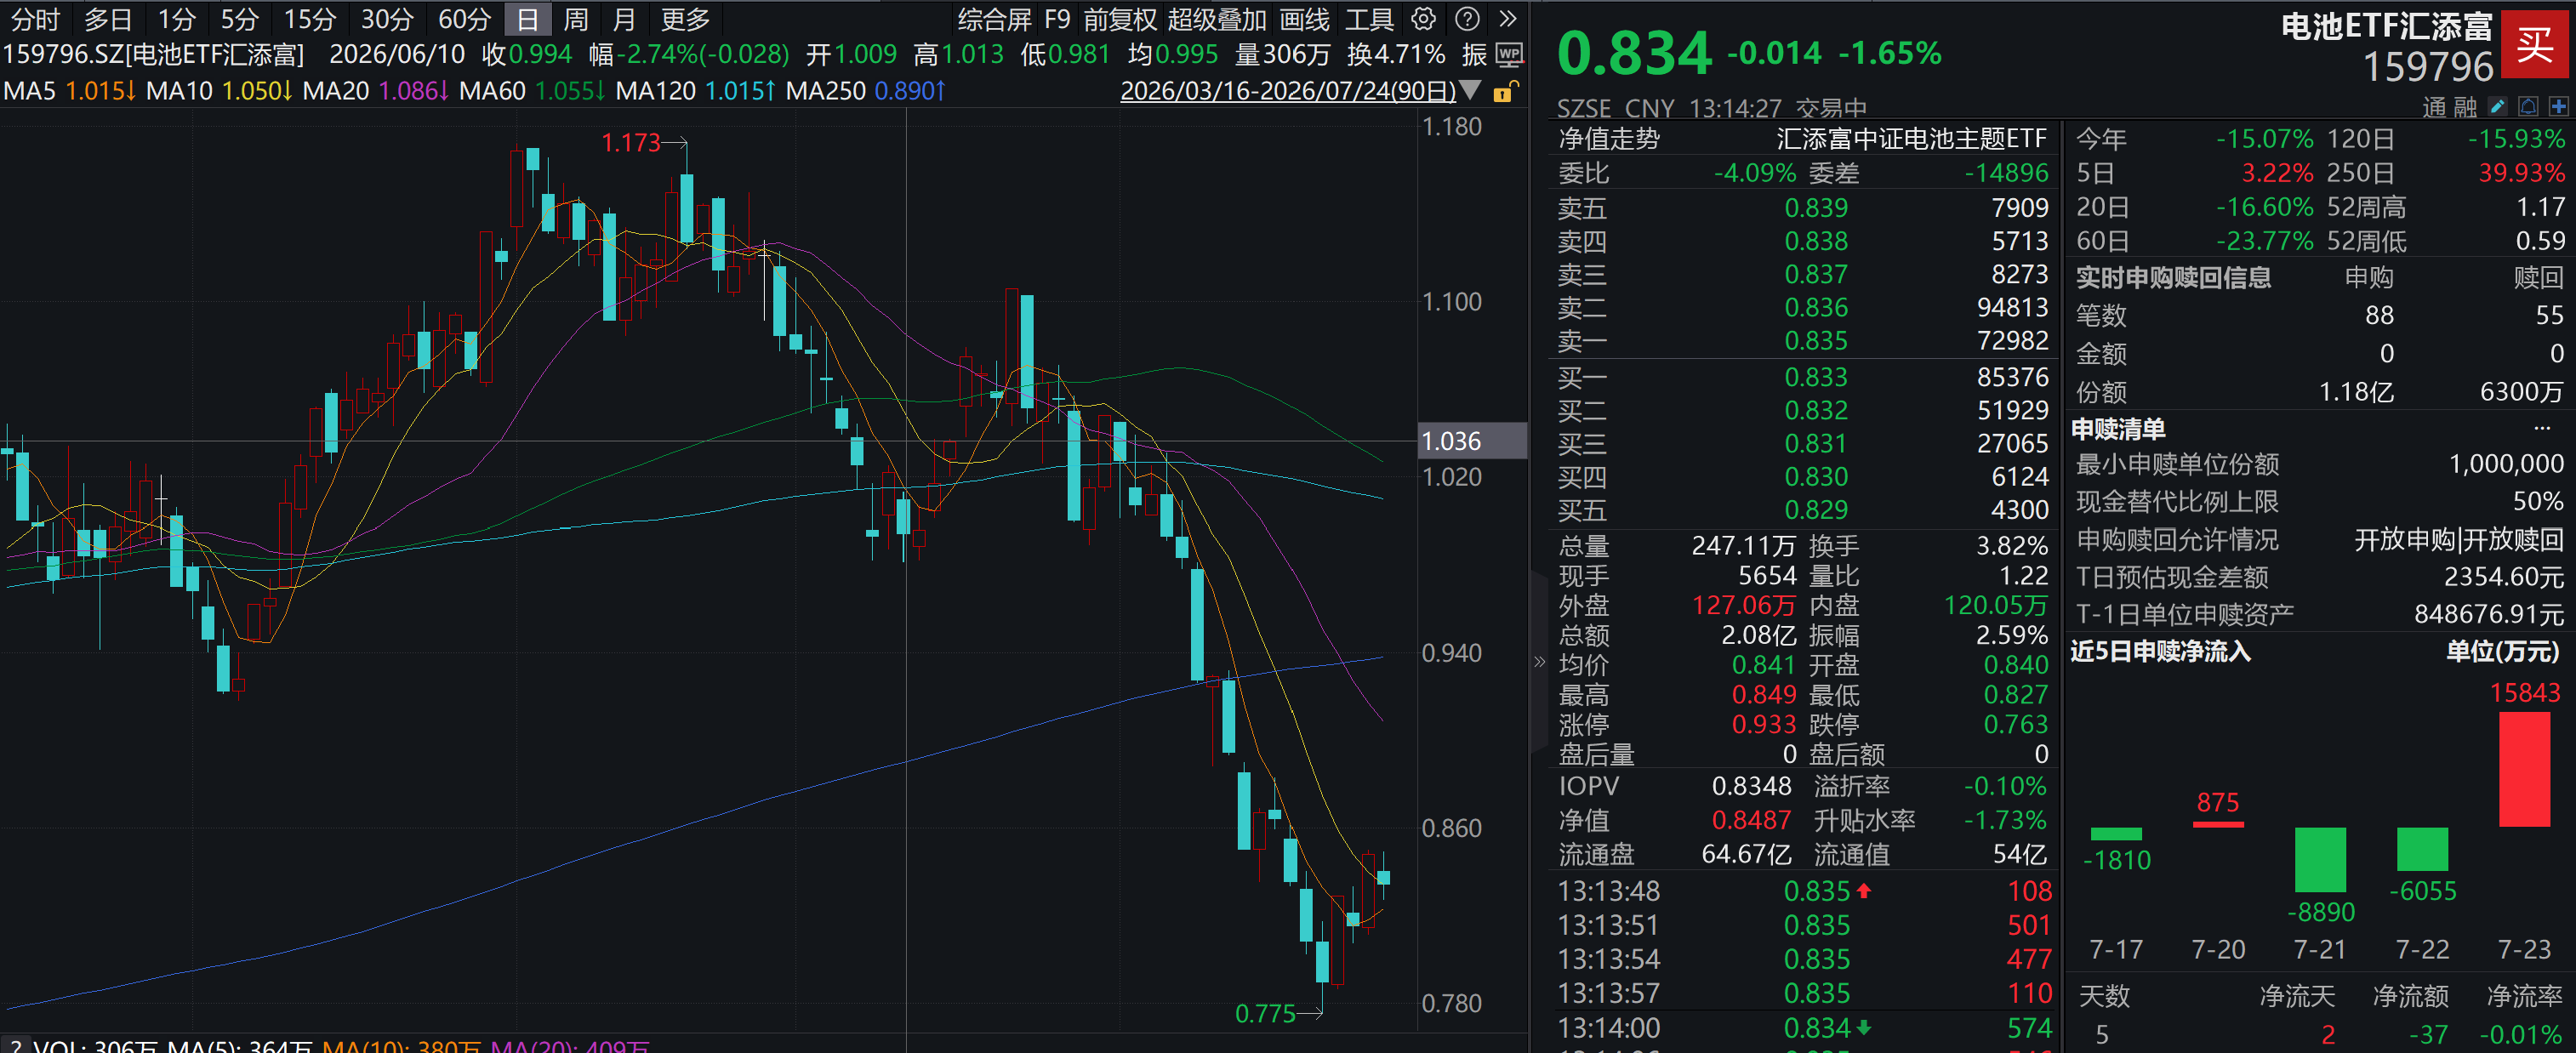The height and width of the screenshot is (1053, 2576).
Task: Set a price alert with bell icon
Action: (2528, 106)
